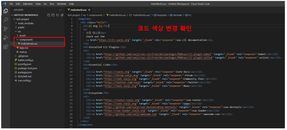
Task: Open the View menu
Action: (38, 4)
